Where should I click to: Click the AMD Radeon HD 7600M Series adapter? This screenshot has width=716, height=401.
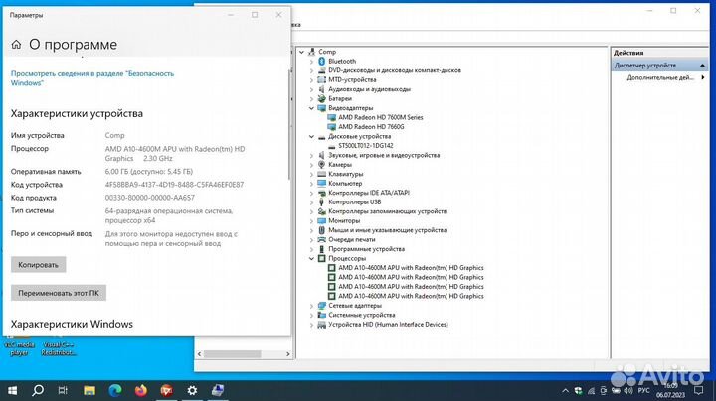pyautogui.click(x=380, y=117)
